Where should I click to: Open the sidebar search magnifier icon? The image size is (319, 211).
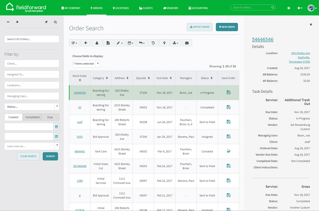(55, 22)
